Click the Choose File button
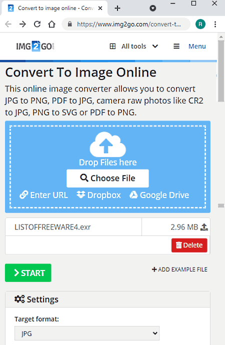 108,178
